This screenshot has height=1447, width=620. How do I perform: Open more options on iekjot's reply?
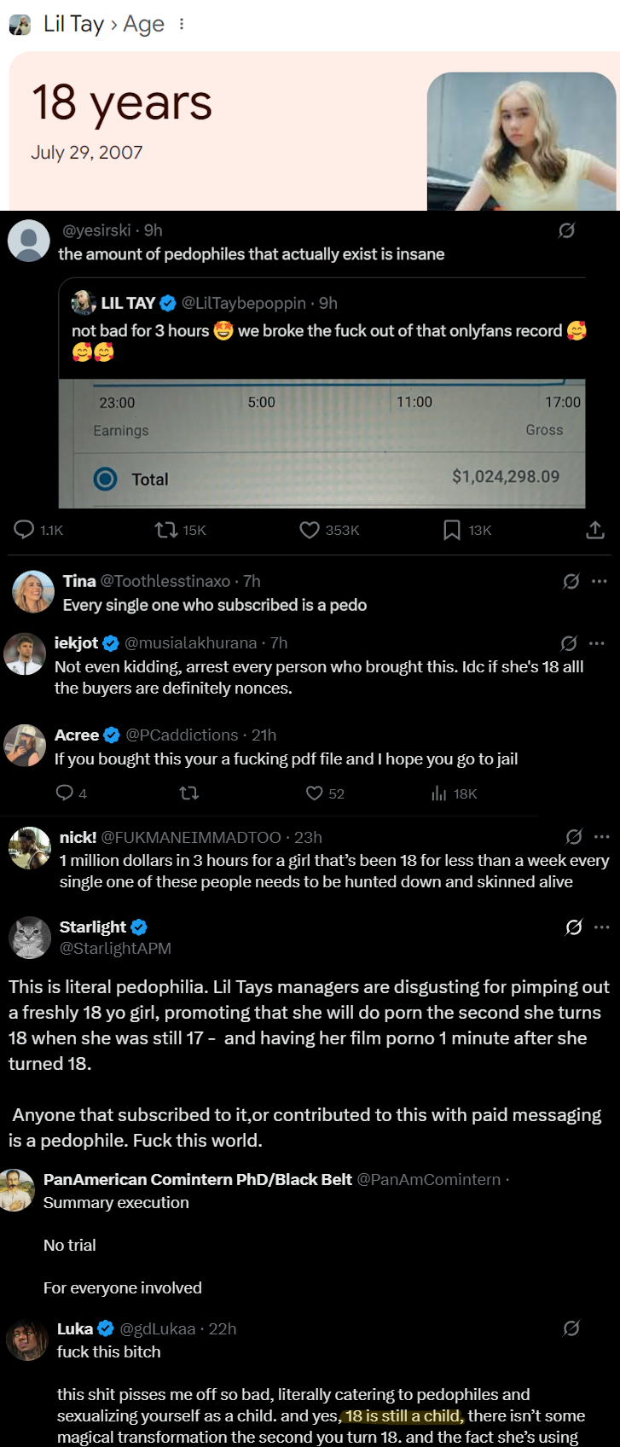597,643
